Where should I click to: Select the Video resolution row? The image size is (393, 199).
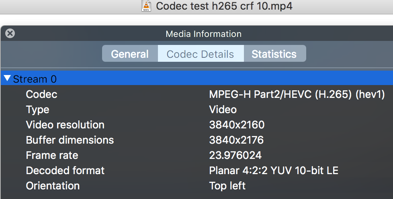[197, 125]
